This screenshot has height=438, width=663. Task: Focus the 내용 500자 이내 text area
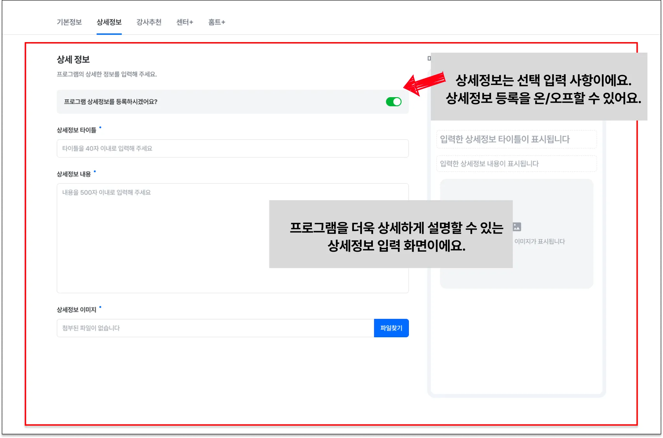tap(162, 238)
